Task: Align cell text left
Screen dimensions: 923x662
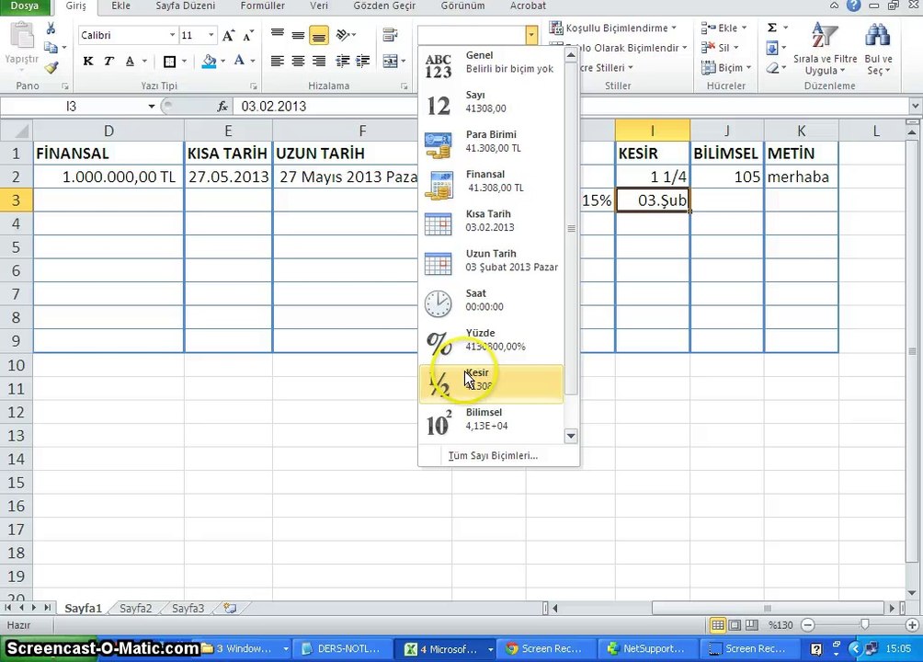Action: pos(278,61)
